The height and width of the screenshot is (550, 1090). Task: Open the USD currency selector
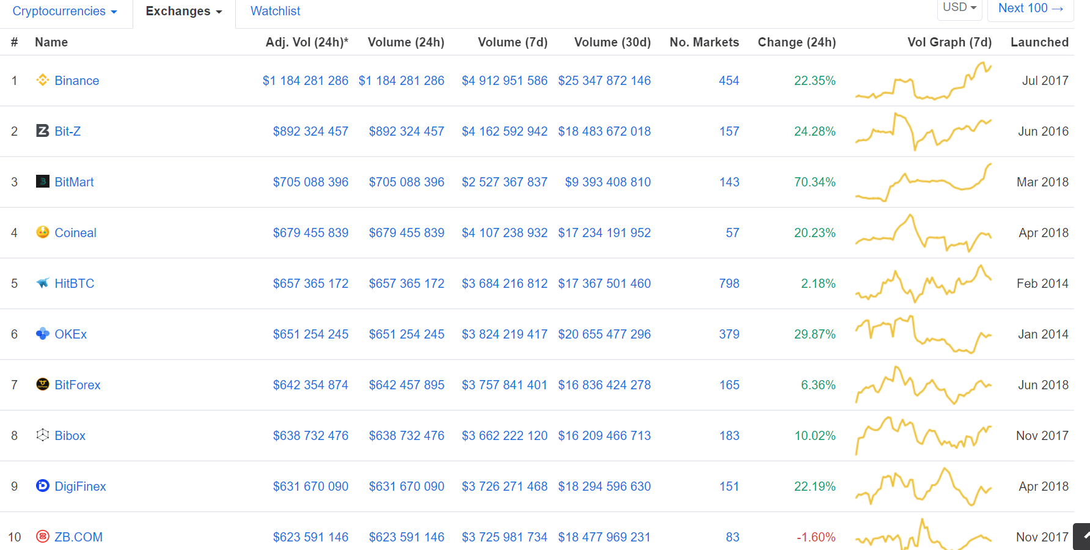tap(960, 8)
